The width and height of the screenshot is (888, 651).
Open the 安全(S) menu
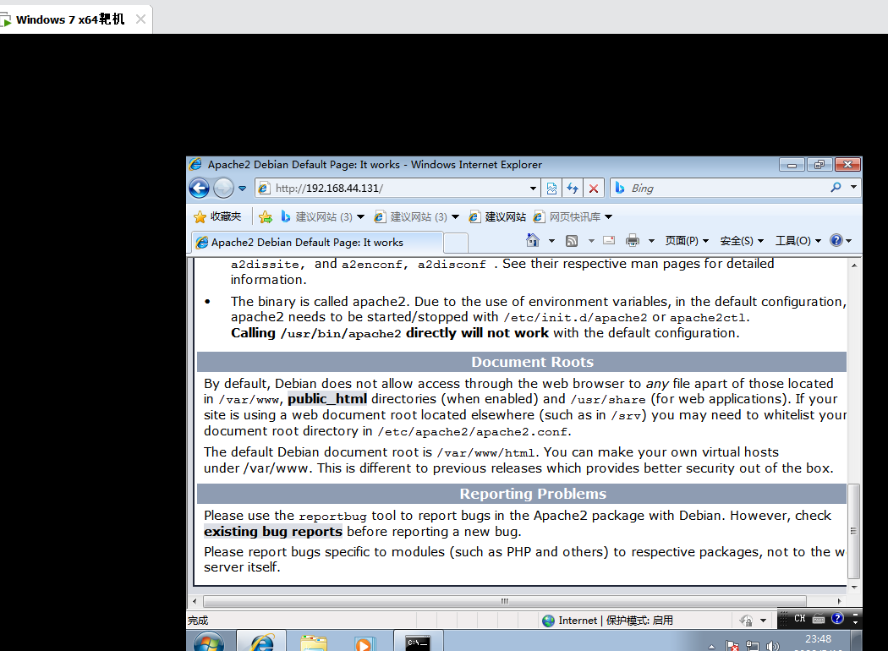pos(742,241)
